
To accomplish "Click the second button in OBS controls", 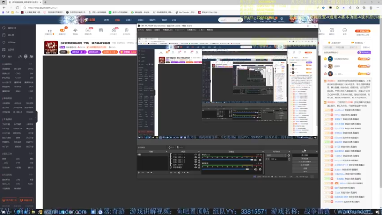I will [305, 159].
